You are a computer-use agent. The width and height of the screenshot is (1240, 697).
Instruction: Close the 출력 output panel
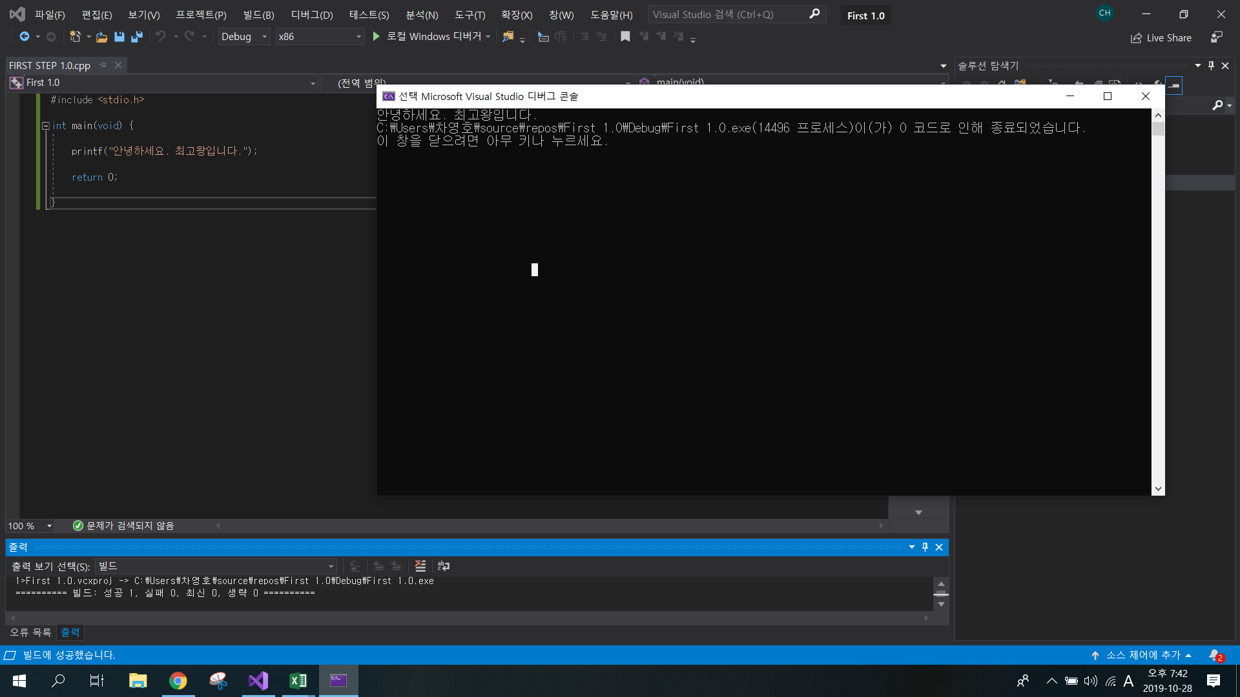point(939,547)
